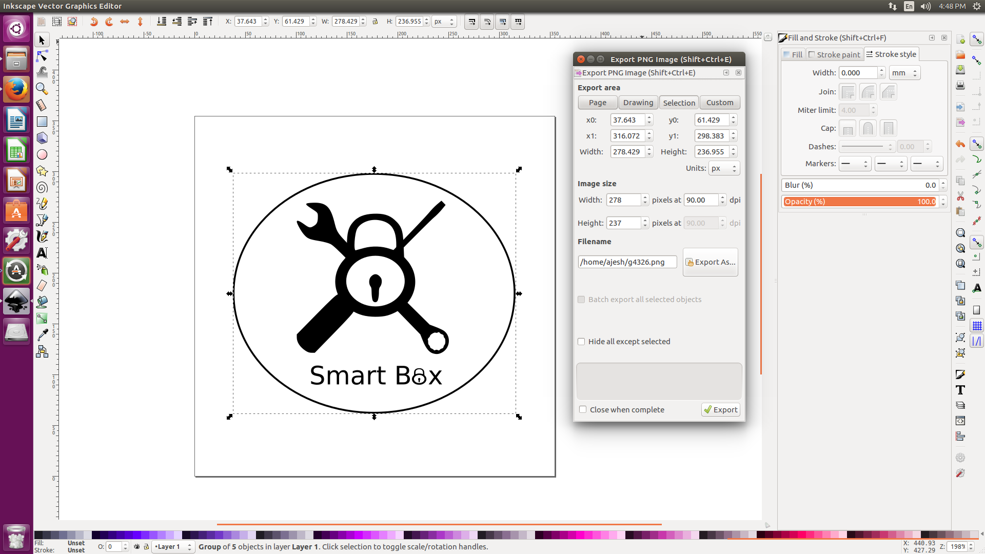The width and height of the screenshot is (985, 554).
Task: Open the Layer 1 selector dropdown
Action: (172, 547)
